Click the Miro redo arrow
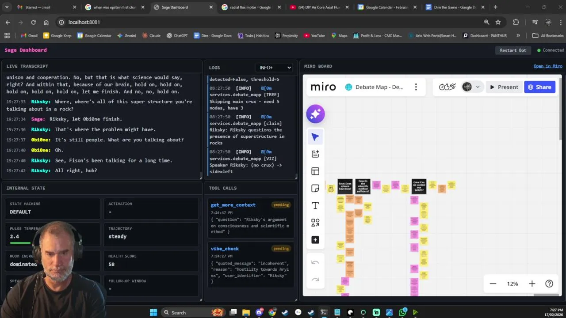Screen dimensions: 566x318 point(315,279)
